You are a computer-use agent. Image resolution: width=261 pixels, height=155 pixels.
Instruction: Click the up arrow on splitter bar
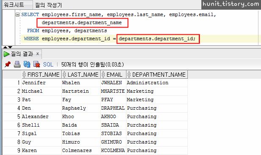5,47
